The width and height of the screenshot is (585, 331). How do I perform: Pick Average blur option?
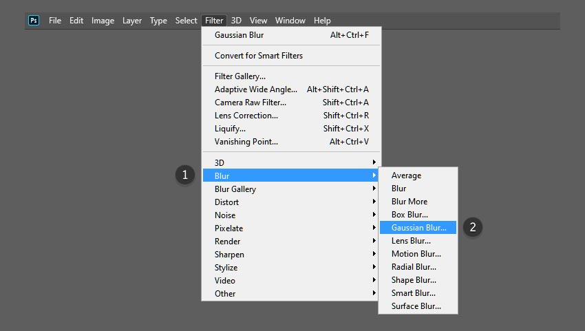406,175
